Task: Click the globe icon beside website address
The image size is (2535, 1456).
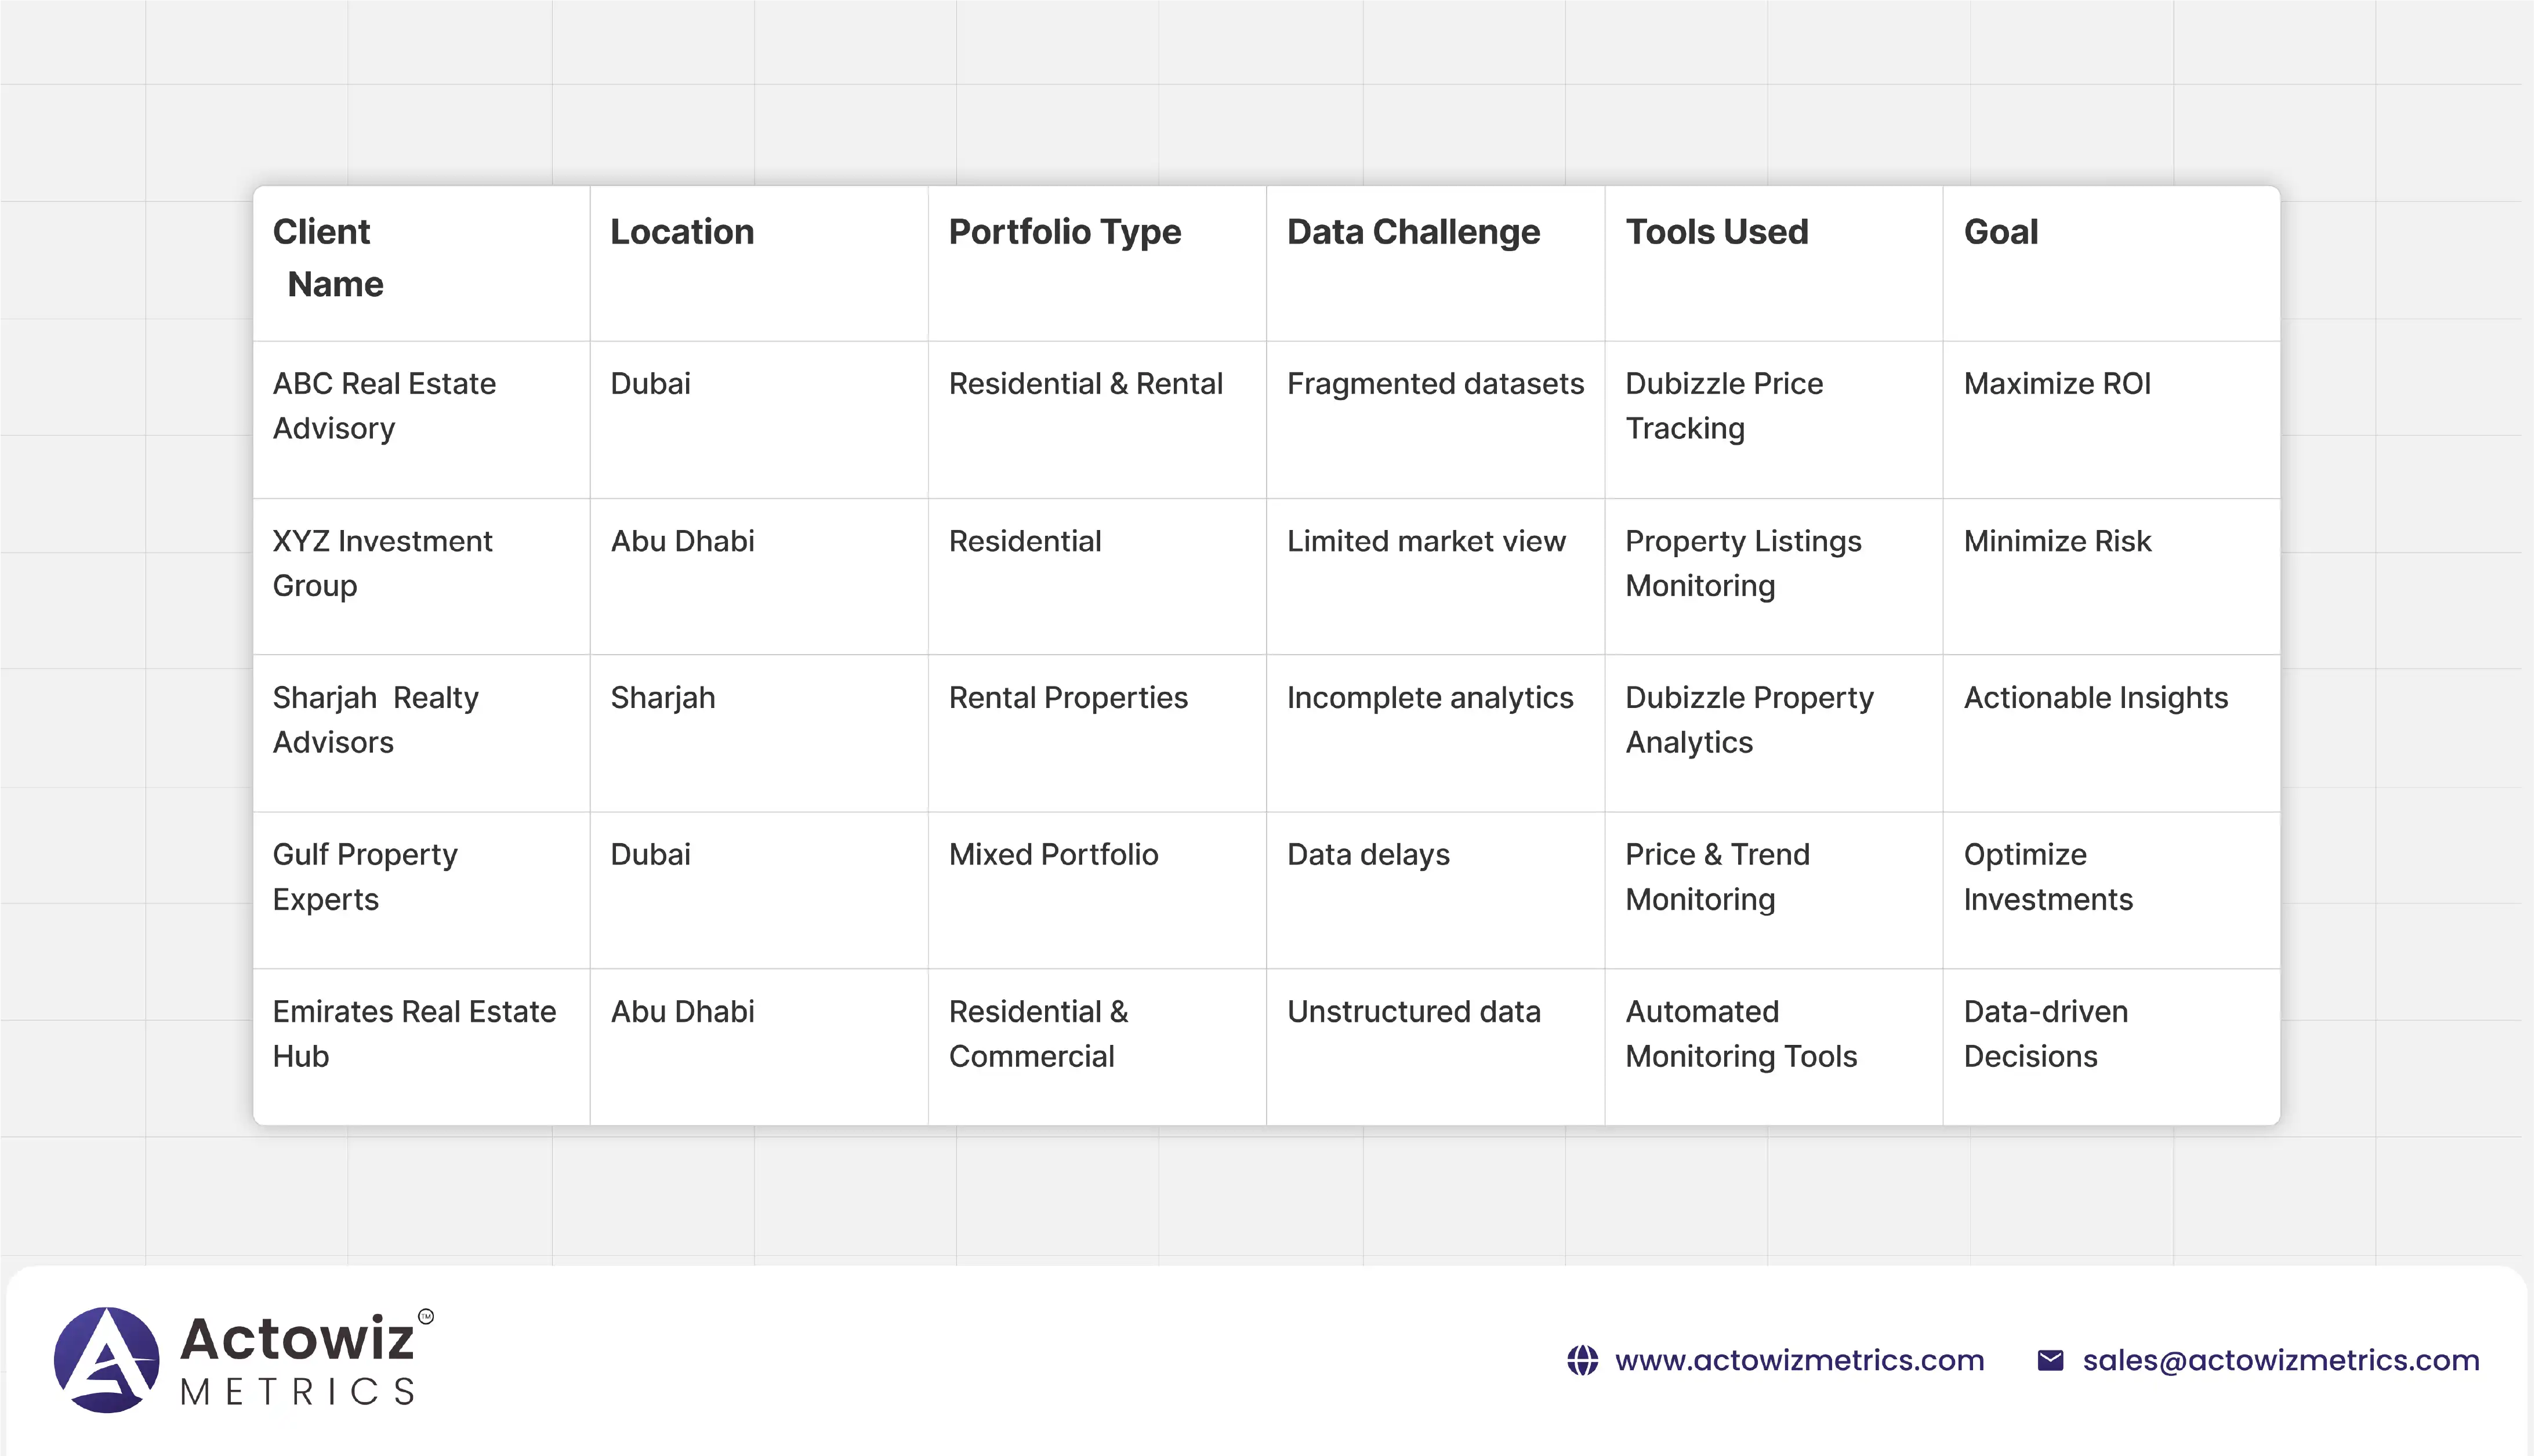Action: pos(1582,1360)
